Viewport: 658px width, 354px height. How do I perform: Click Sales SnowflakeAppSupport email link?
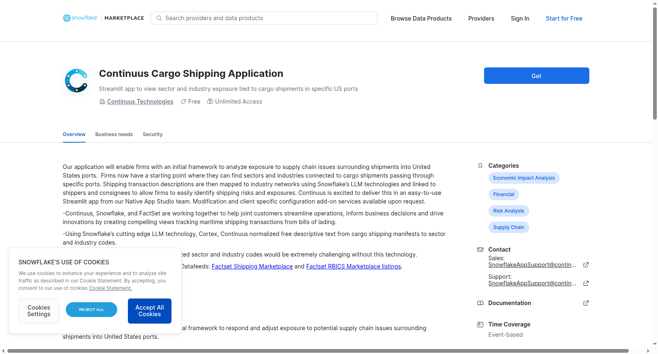[532, 265]
